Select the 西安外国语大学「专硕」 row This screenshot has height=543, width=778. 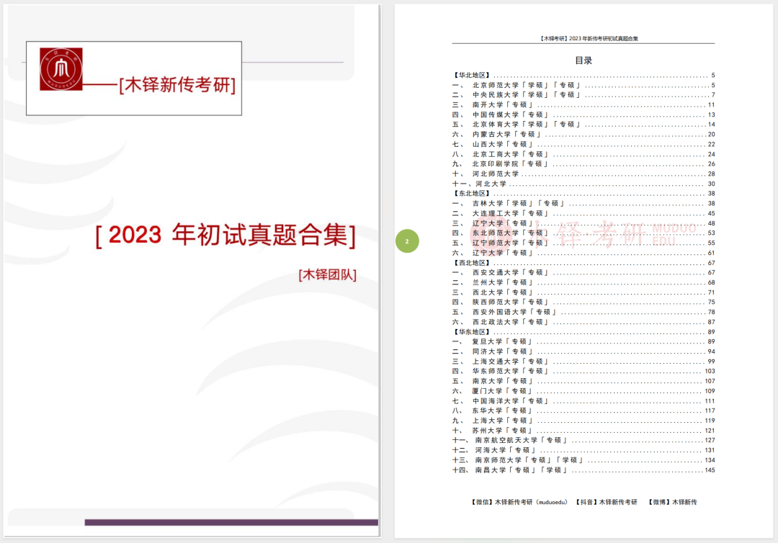click(x=583, y=312)
